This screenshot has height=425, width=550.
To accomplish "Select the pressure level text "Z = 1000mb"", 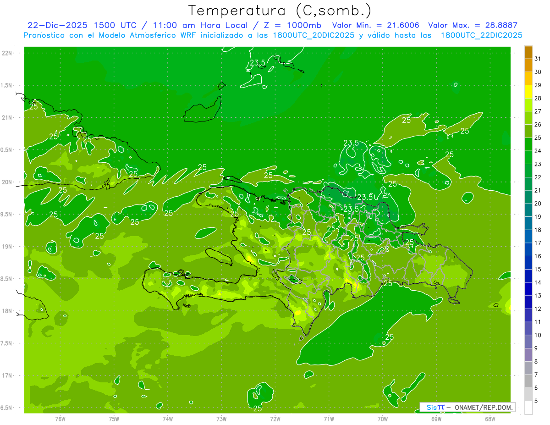I will 292,25.
